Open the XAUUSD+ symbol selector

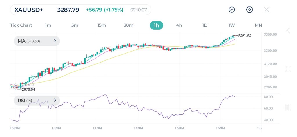coord(29,10)
